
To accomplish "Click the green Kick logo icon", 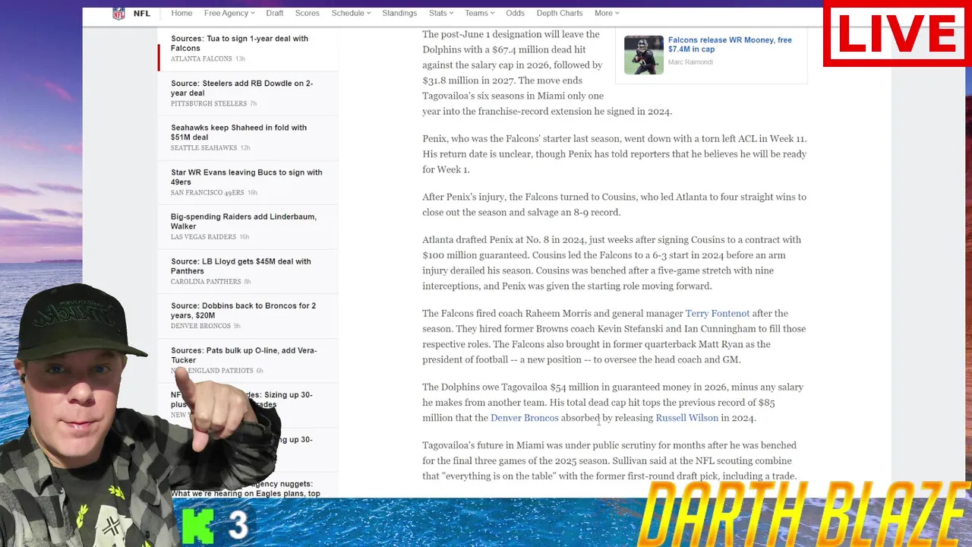I will point(198,526).
